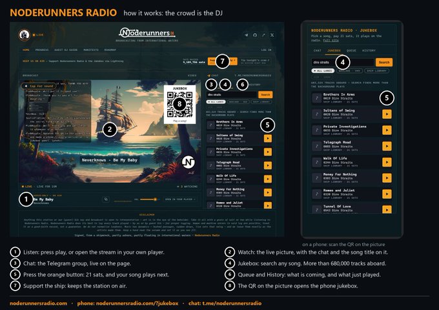Click the DISCLAIMER heading below the player

point(147,215)
